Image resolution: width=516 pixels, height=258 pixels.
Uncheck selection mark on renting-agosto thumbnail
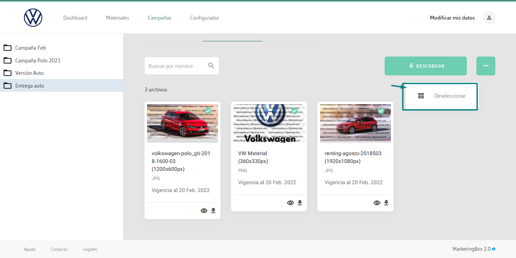click(381, 111)
